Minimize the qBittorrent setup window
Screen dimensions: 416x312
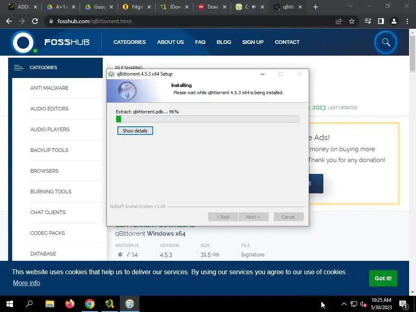pyautogui.click(x=262, y=74)
